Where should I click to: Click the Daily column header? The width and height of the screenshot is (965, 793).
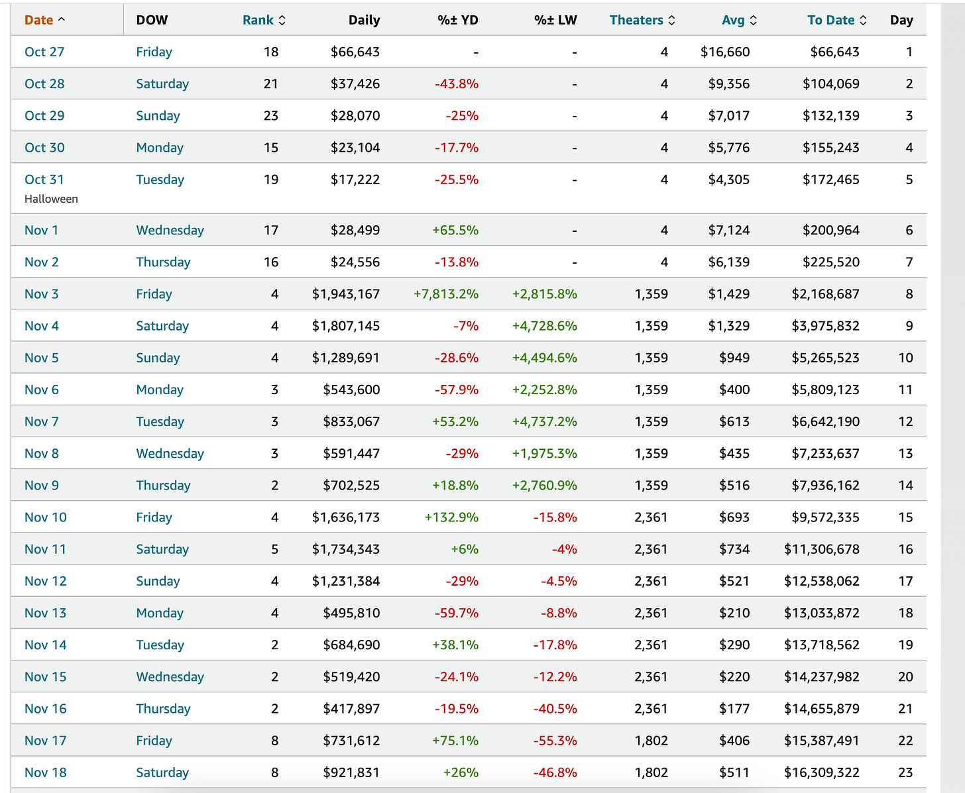click(x=364, y=20)
